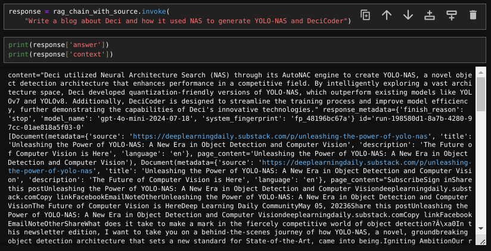The height and width of the screenshot is (251, 491).
Task: Click the output scrollbar down arrow
Action: 481,228
